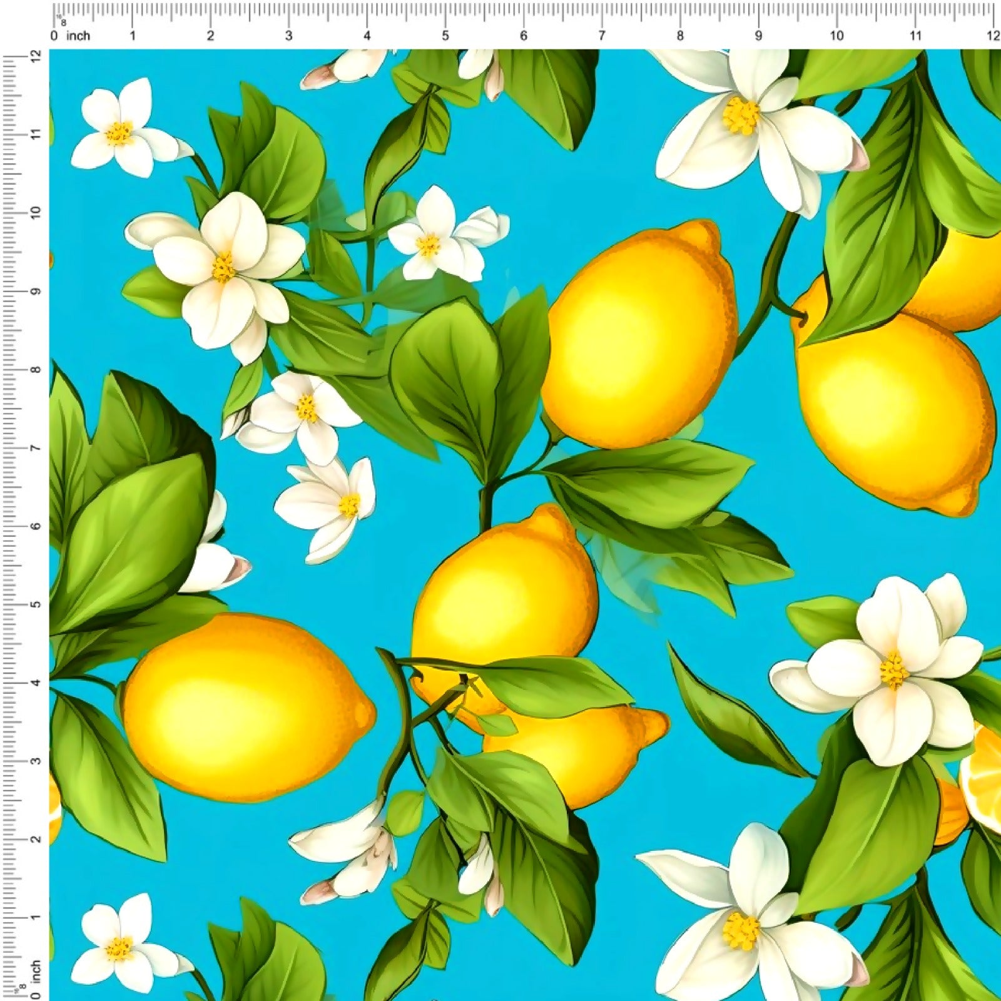Screen dimensions: 1001x1001
Task: Click the number 5 on the horizontal ruler
Action: [445, 36]
